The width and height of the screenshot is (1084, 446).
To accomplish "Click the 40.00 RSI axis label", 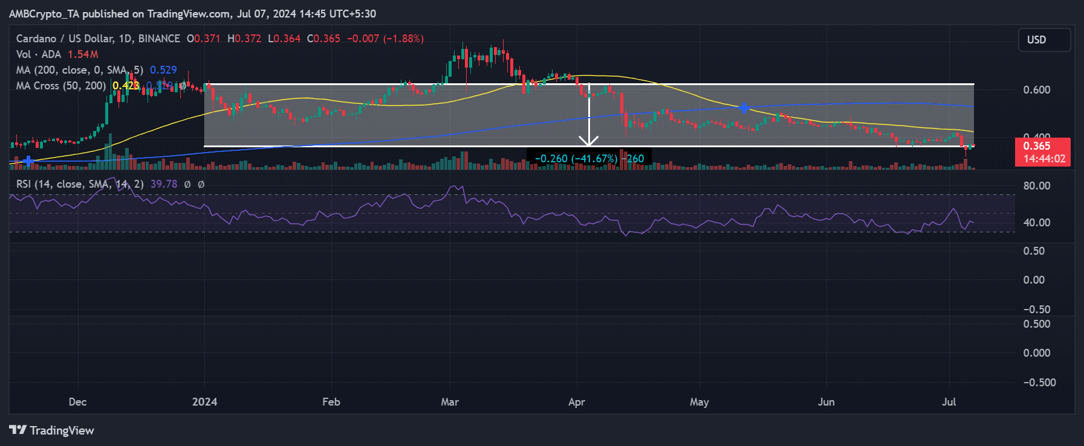I will coord(1037,223).
